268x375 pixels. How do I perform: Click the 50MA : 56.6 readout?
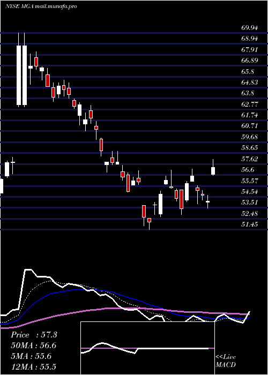tap(34, 346)
